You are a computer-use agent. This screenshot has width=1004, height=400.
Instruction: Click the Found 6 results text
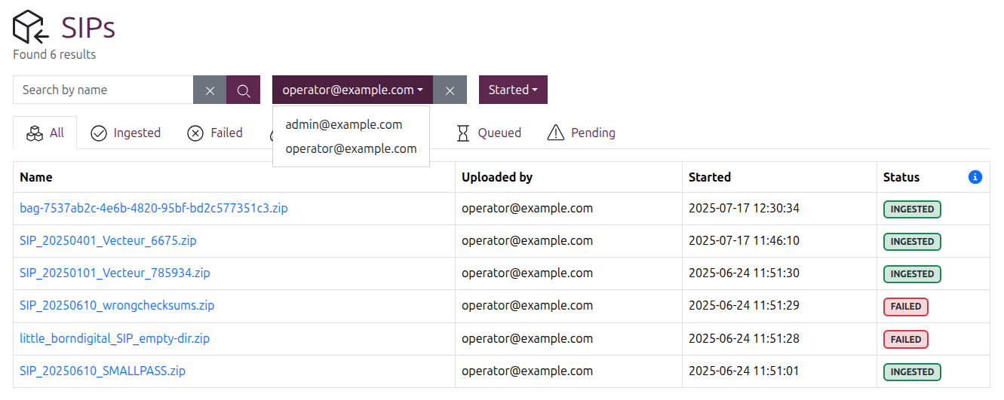tap(54, 54)
